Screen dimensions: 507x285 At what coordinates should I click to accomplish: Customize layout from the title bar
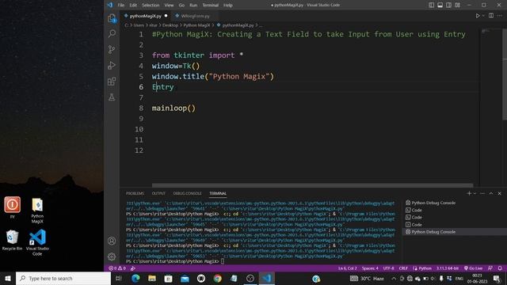pos(457,5)
